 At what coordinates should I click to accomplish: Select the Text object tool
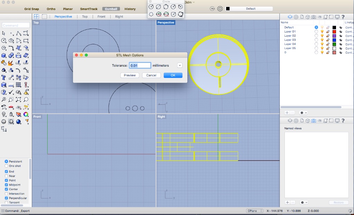pos(3,77)
